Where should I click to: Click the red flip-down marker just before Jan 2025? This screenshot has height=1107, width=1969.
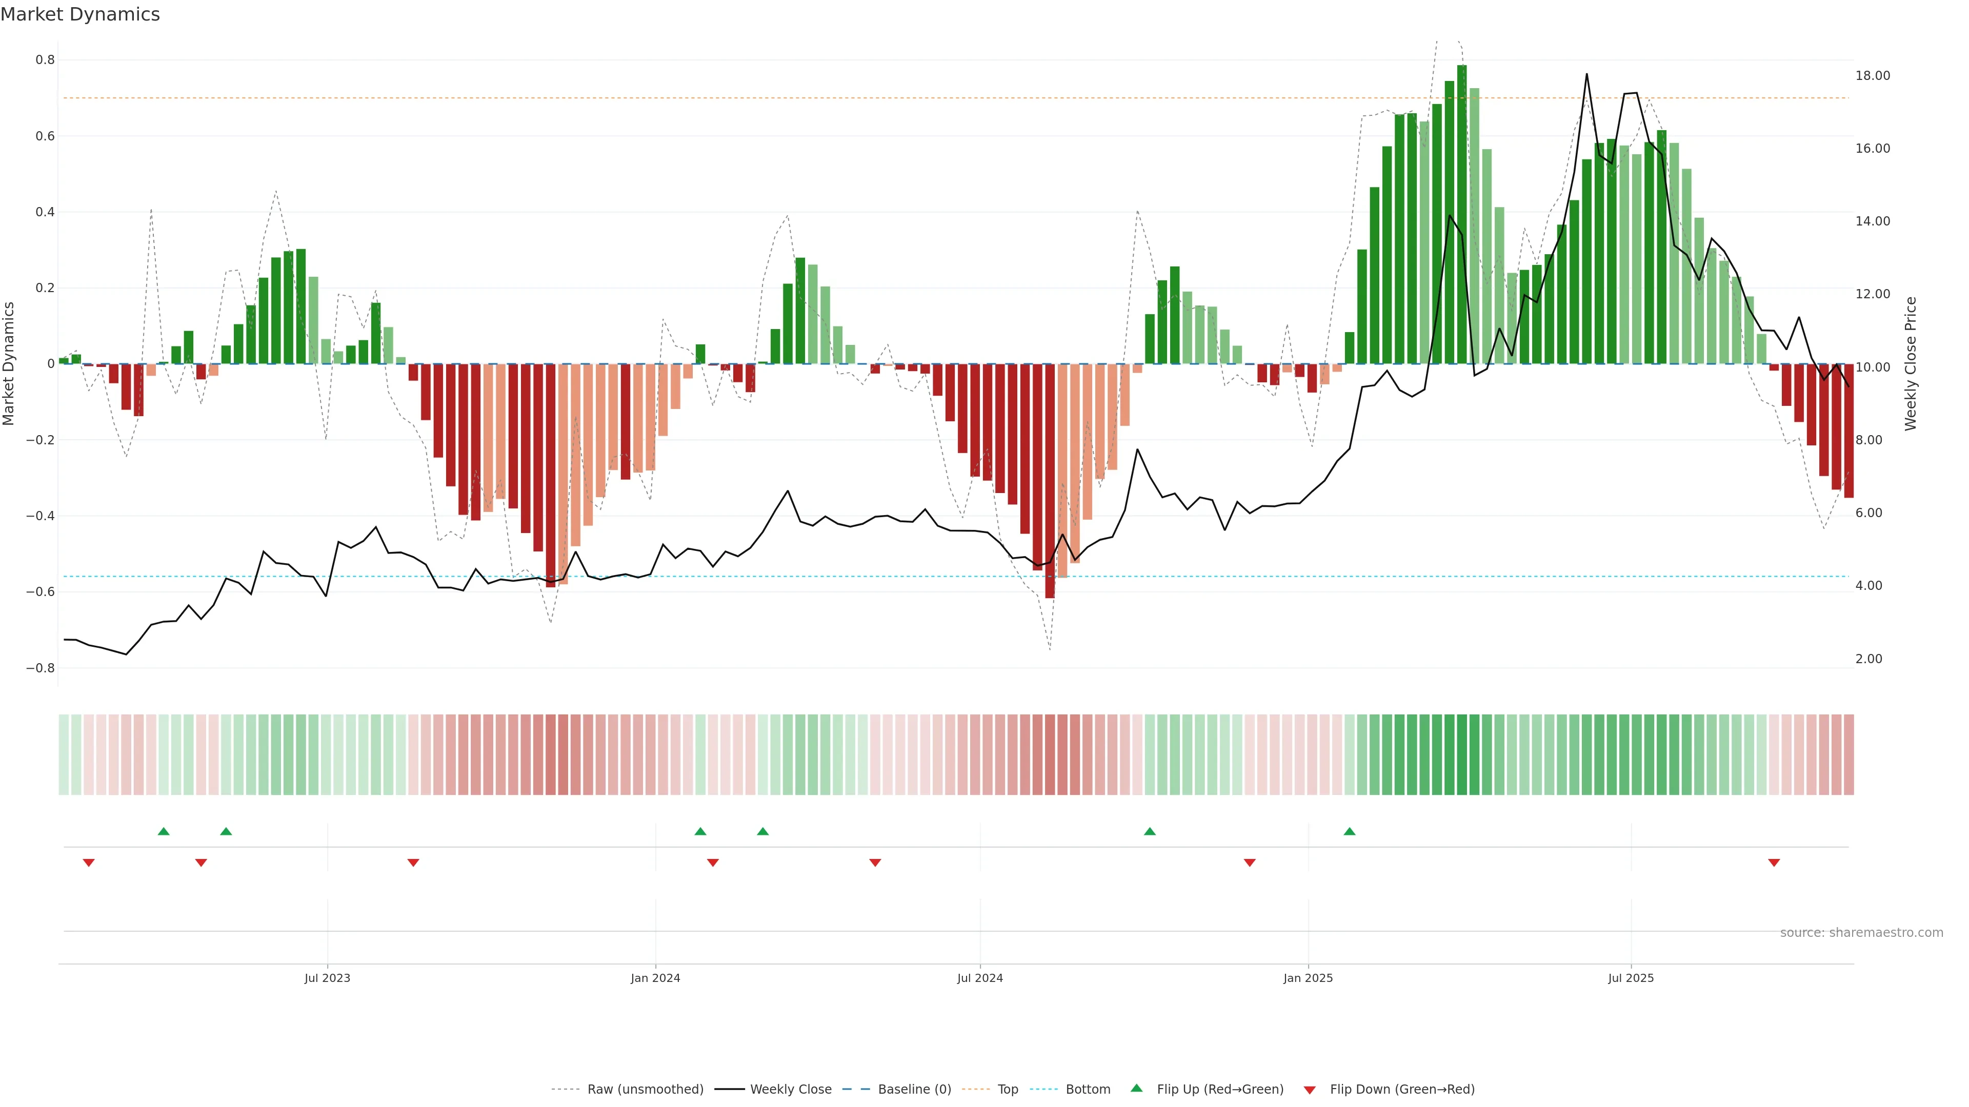point(1250,863)
